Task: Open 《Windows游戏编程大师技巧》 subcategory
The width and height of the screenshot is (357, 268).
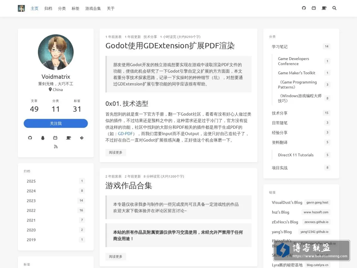Action: click(304, 98)
